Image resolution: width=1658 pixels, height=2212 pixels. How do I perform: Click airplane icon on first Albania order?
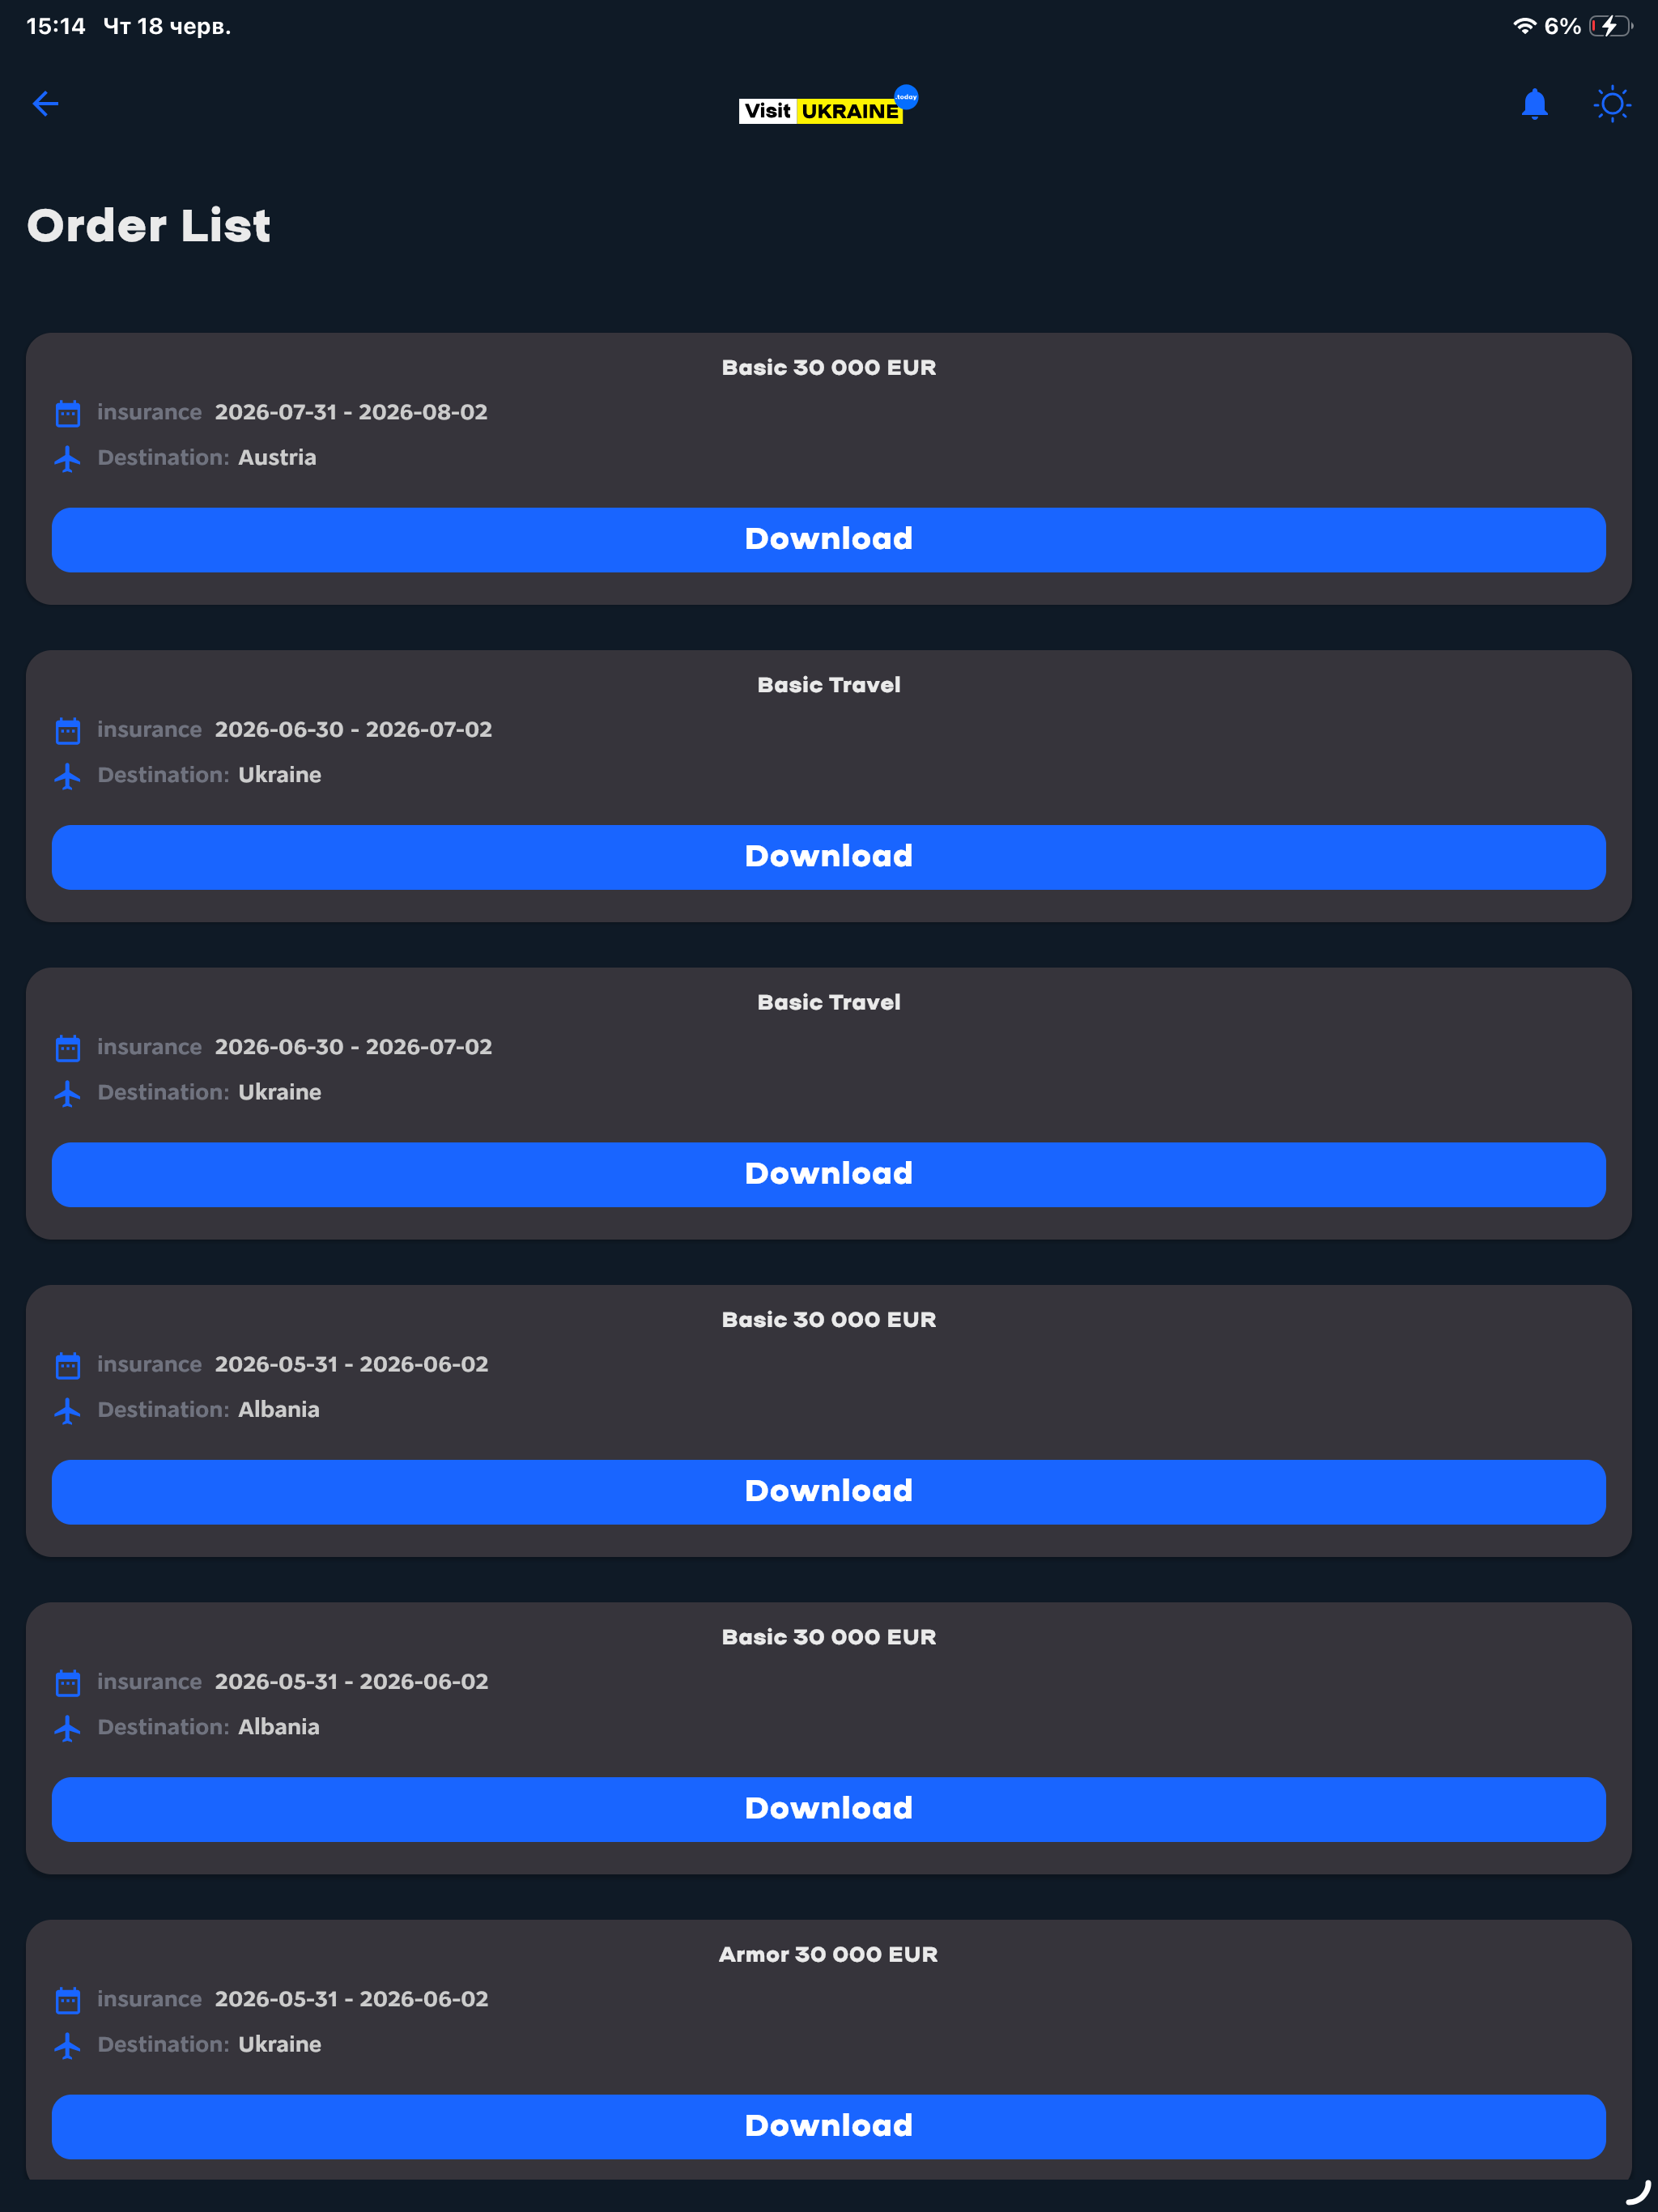tap(67, 1411)
